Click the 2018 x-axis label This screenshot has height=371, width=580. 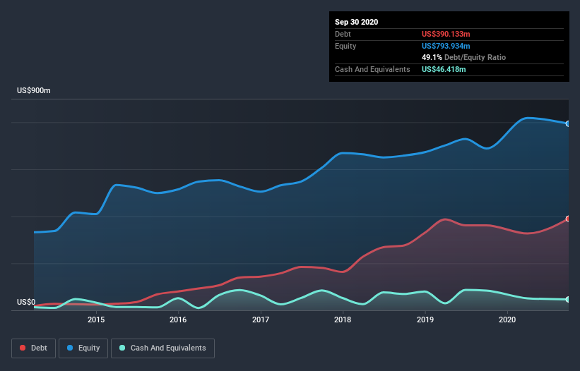click(x=343, y=320)
